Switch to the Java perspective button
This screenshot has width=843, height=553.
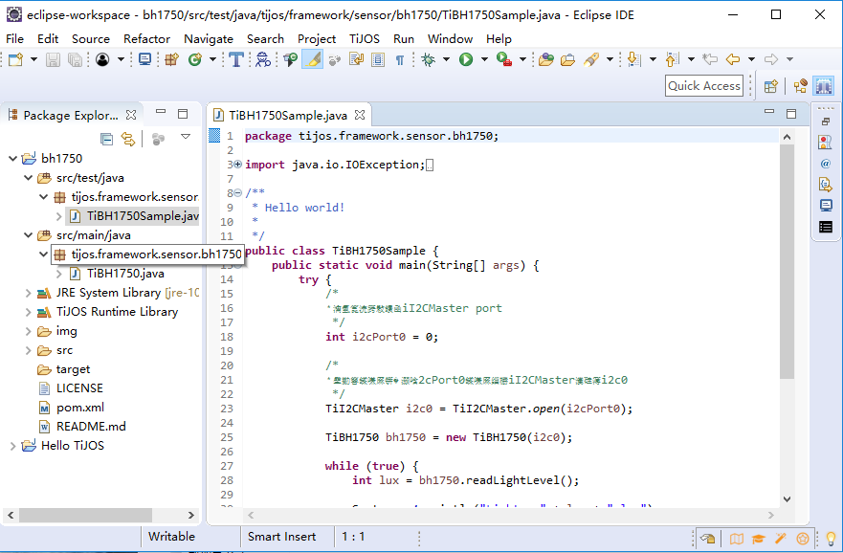pos(801,86)
